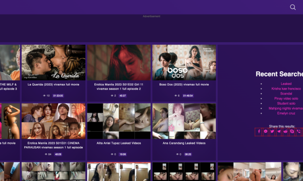Viewport: 303px width, 181px height.
Task: Open Erotica Manila S01E02 Girl 11 title
Action: pos(119,86)
